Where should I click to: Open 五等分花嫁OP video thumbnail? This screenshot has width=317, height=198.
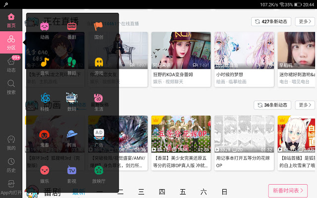point(181,134)
